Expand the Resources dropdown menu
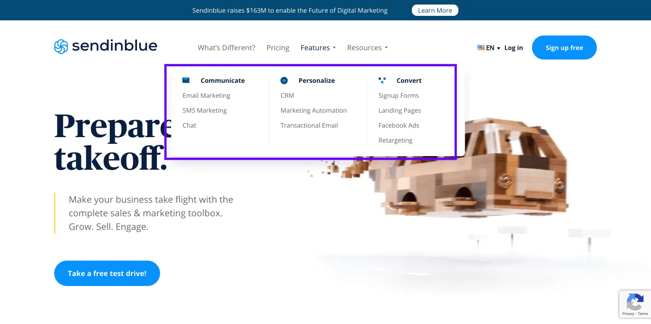Image resolution: width=651 pixels, height=324 pixels. point(368,48)
